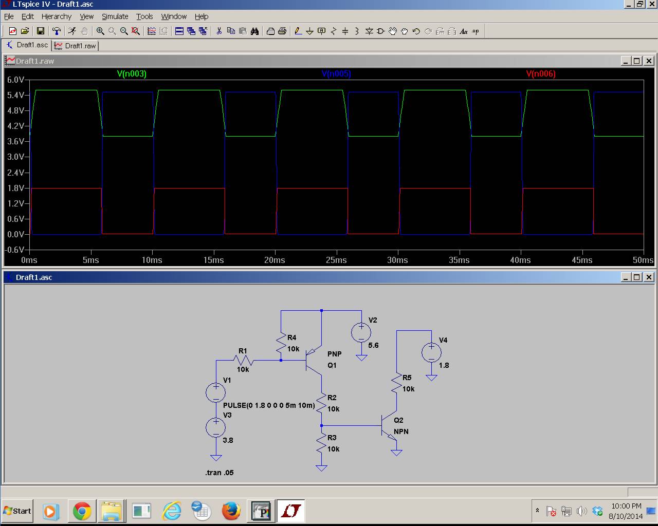
Task: Open a file with toolbar folder icon
Action: [x=25, y=31]
